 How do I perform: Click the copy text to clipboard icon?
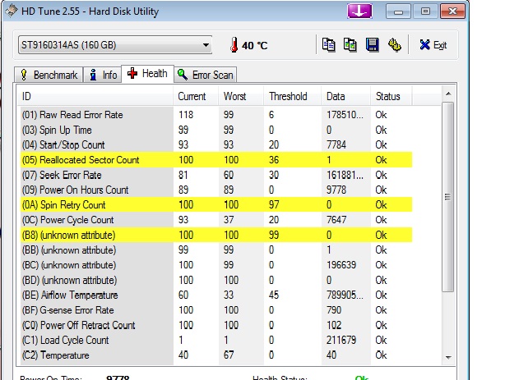[329, 45]
